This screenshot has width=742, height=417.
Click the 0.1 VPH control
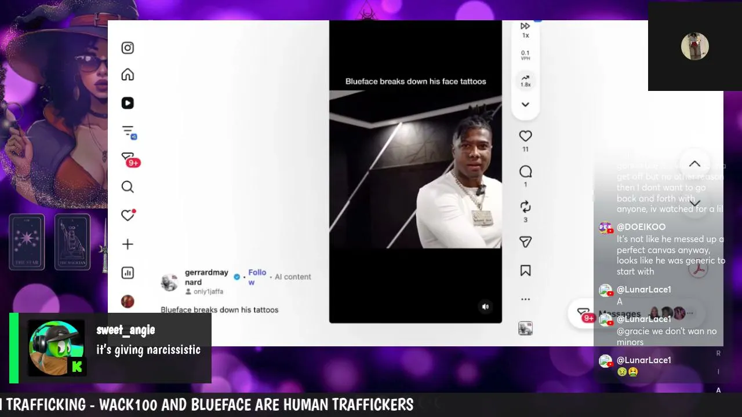click(x=525, y=55)
